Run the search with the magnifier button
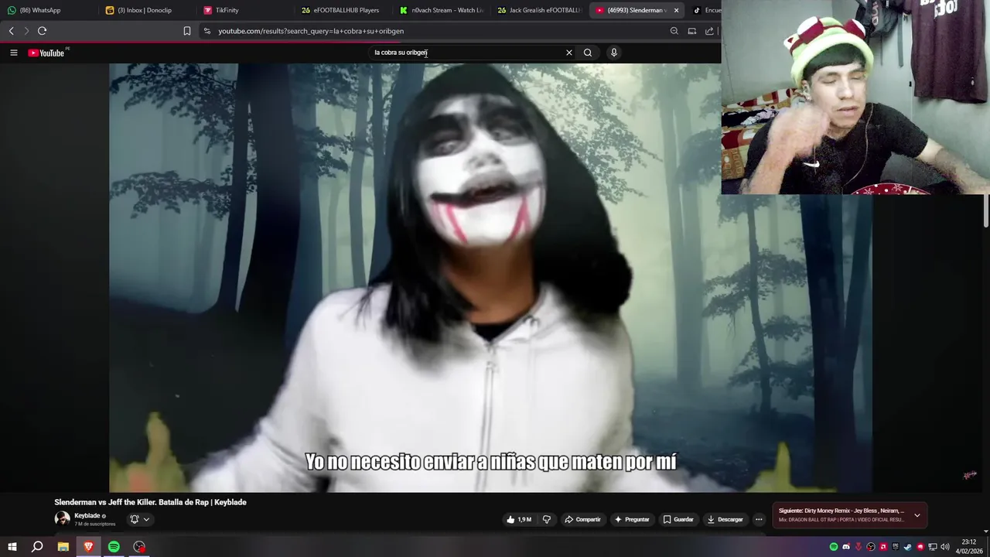Viewport: 990px width, 557px height. point(588,53)
